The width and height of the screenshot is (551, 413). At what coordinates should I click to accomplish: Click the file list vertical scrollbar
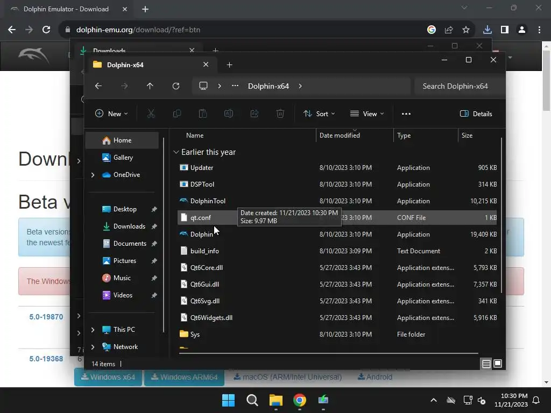501,216
